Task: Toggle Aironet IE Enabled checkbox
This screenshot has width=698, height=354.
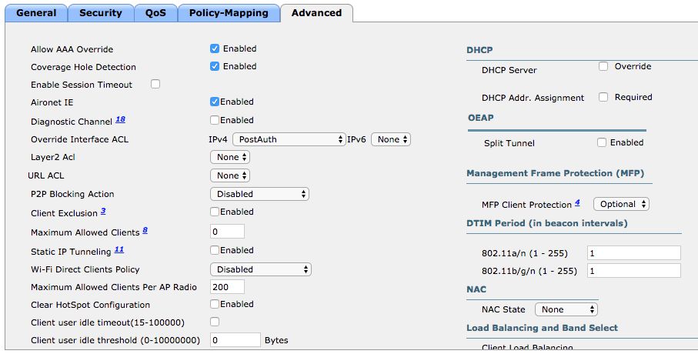Action: coord(215,102)
